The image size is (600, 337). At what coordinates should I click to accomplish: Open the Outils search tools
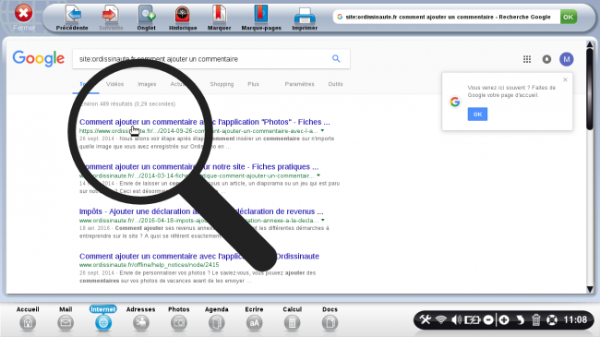click(335, 84)
